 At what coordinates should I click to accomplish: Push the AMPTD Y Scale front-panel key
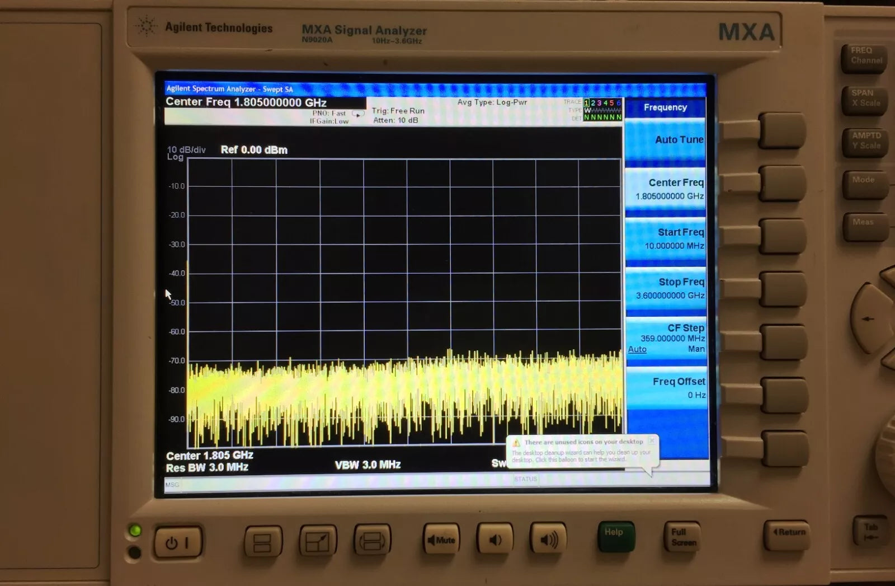[x=865, y=143]
